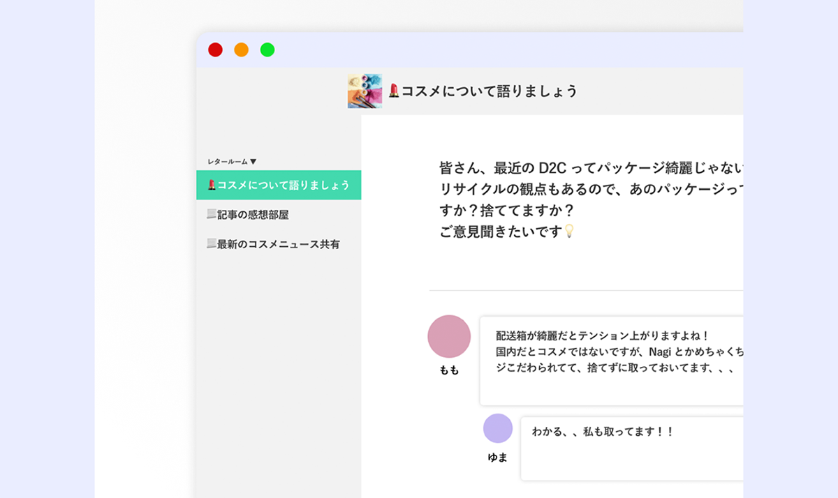Image resolution: width=838 pixels, height=498 pixels.
Task: Click the main post about D2C packaging
Action: click(x=590, y=199)
